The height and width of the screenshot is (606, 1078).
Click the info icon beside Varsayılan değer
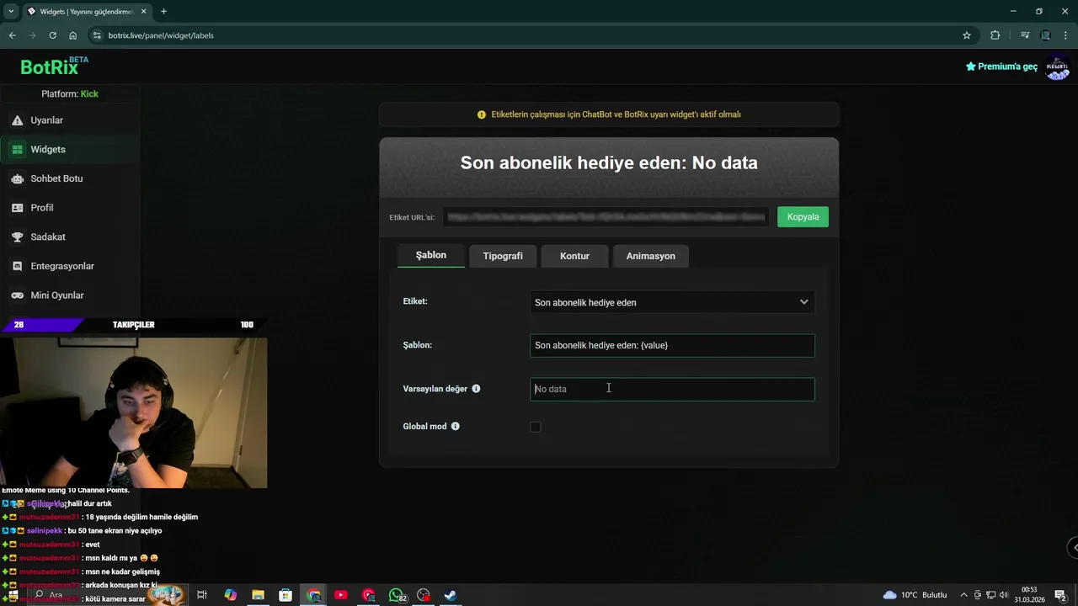point(476,389)
